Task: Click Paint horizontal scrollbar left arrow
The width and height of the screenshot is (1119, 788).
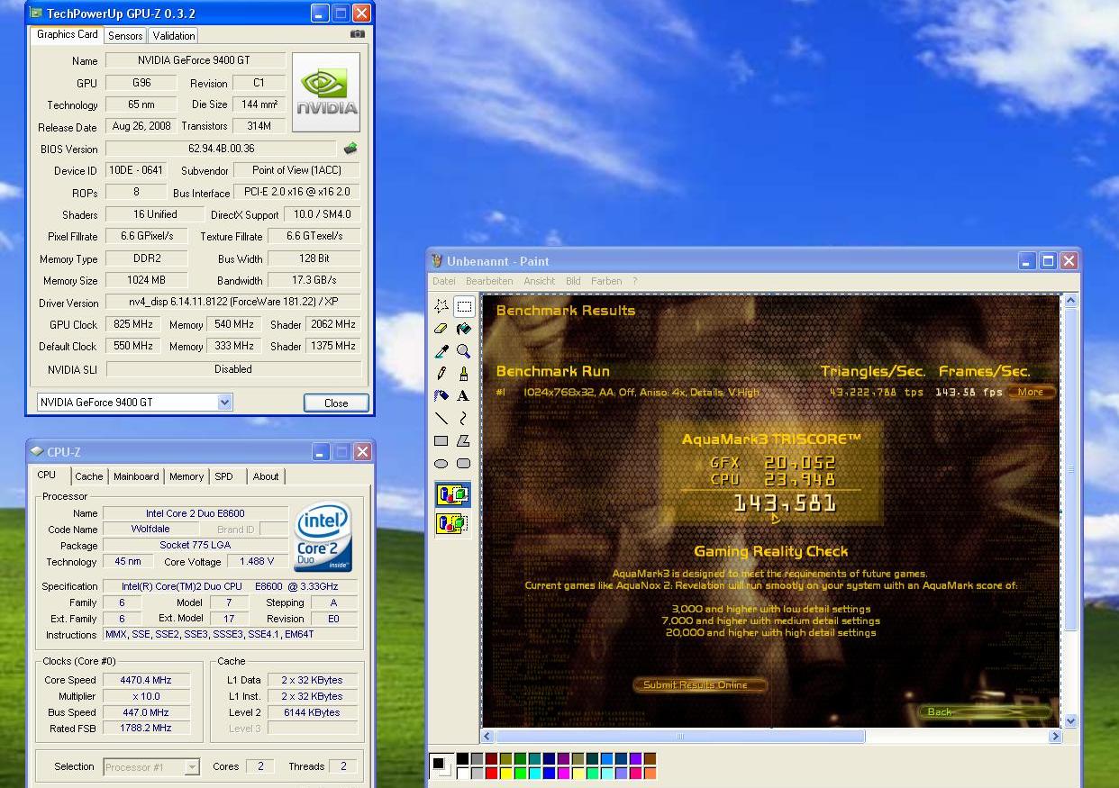Action: point(488,737)
